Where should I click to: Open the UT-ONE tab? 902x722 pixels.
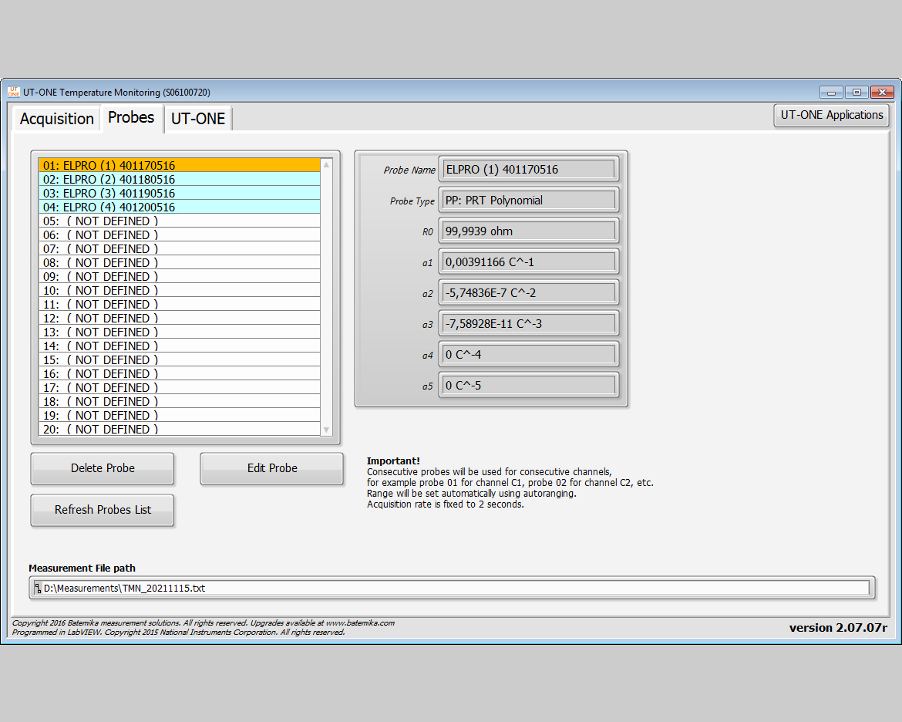tap(198, 118)
